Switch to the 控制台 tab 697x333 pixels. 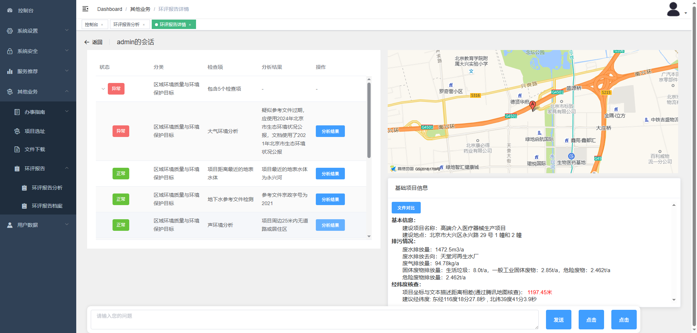click(92, 24)
